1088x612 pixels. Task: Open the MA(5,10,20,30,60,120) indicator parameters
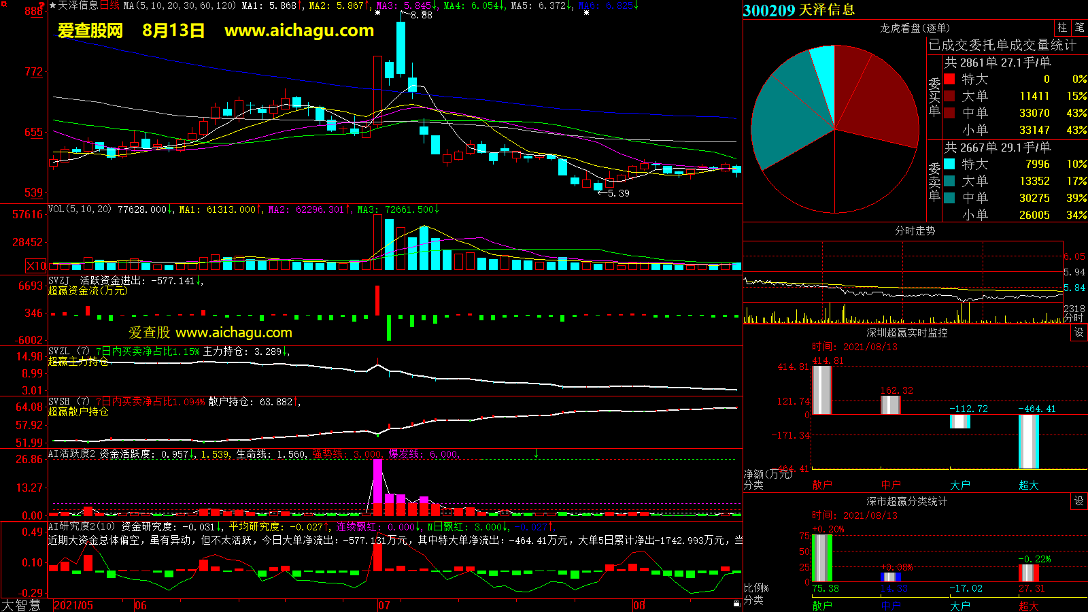pos(180,5)
